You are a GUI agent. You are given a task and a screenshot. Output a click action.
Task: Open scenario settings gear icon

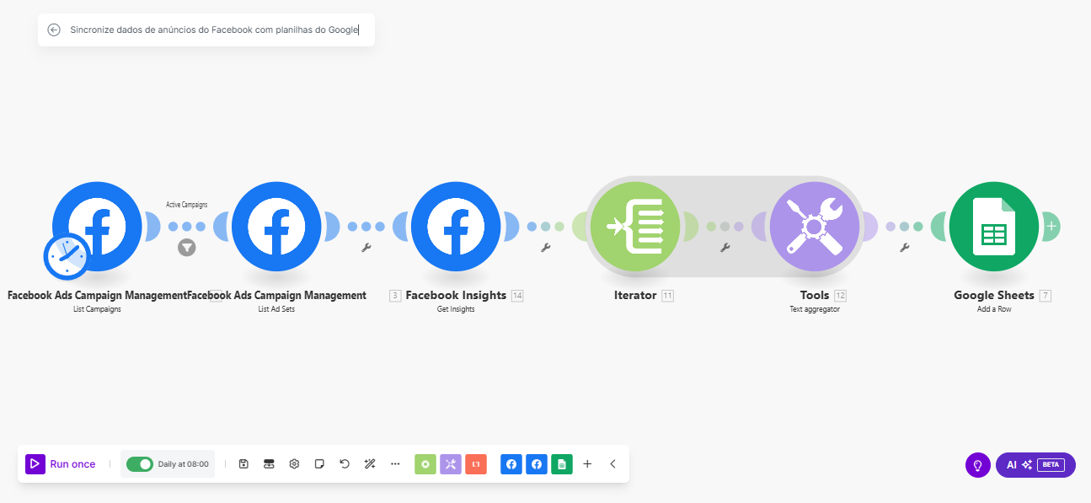click(294, 464)
